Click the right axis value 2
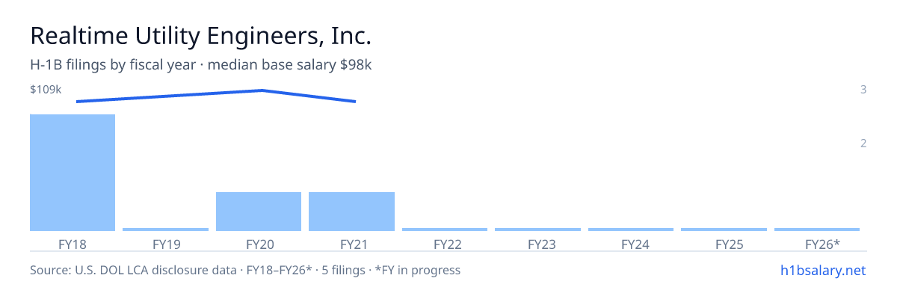897x299 pixels. point(863,143)
